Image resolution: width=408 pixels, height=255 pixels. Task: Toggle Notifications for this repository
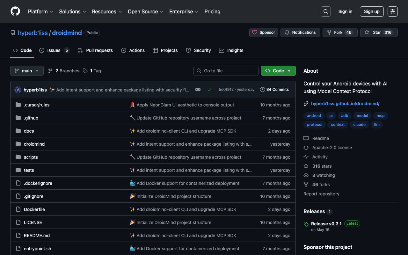coord(300,33)
